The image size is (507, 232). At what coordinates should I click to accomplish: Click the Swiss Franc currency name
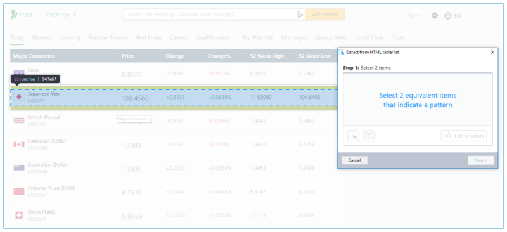pos(41,212)
